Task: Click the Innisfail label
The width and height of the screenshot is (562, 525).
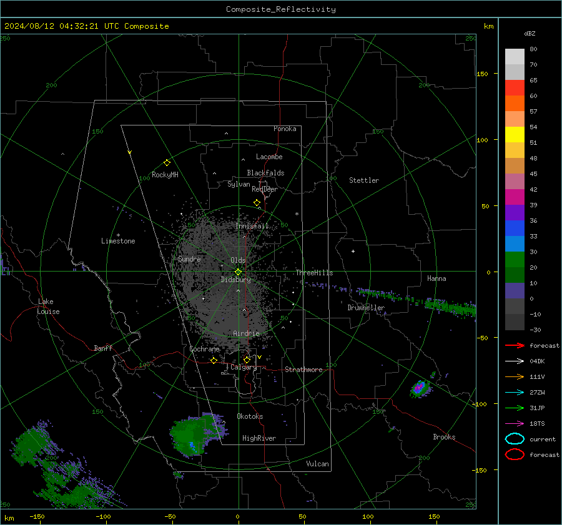Action: click(x=252, y=226)
